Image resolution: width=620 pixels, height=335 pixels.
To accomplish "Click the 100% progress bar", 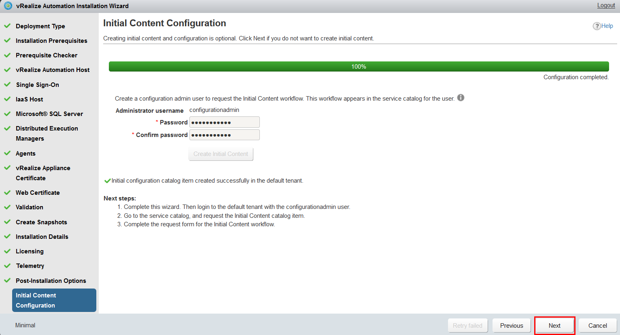I will (359, 66).
